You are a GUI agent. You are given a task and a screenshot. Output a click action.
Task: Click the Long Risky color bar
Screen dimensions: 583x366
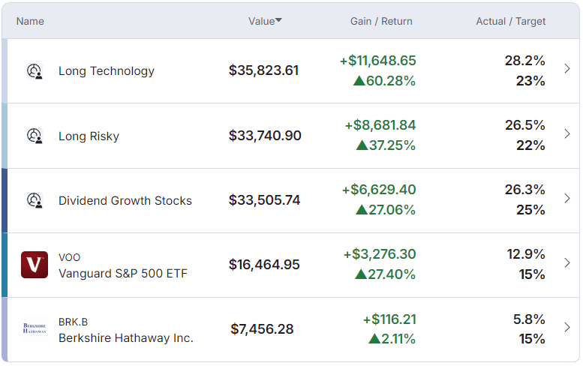5,136
